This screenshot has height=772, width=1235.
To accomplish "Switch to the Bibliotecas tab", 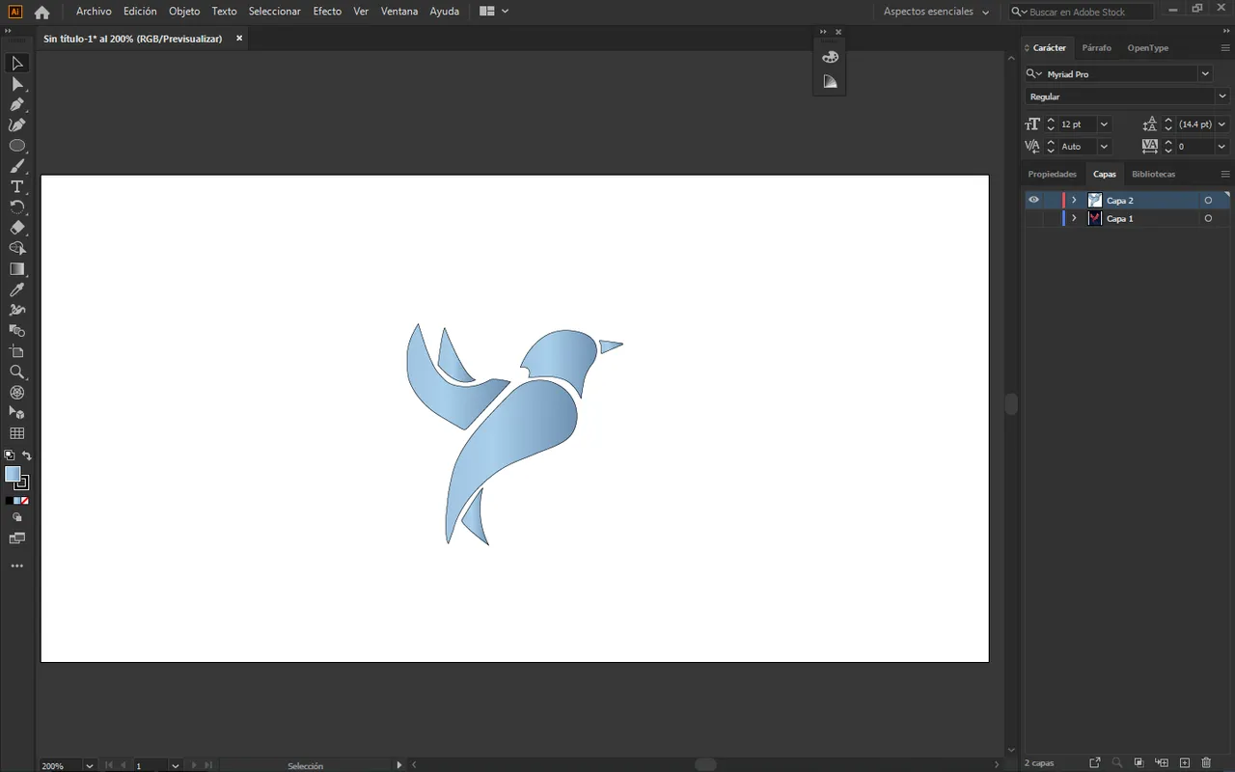I will click(x=1153, y=175).
